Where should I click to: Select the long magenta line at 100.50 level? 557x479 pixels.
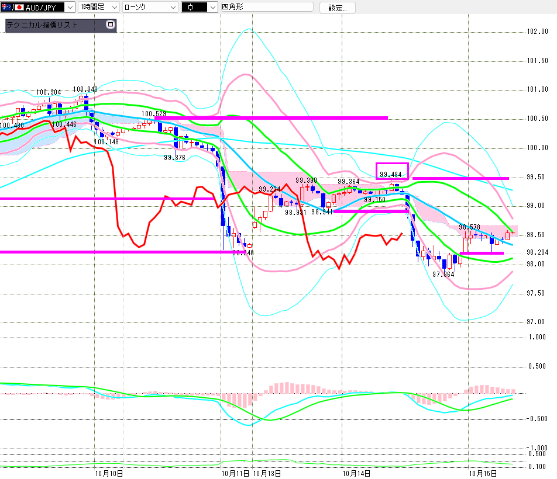(275, 118)
